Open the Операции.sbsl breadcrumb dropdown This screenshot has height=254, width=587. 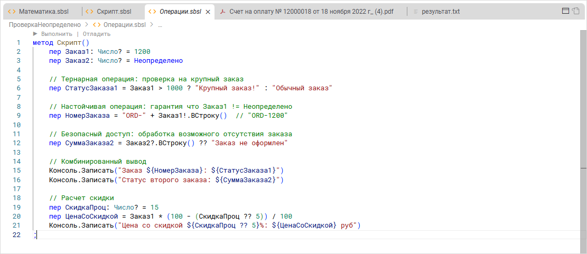coord(125,24)
